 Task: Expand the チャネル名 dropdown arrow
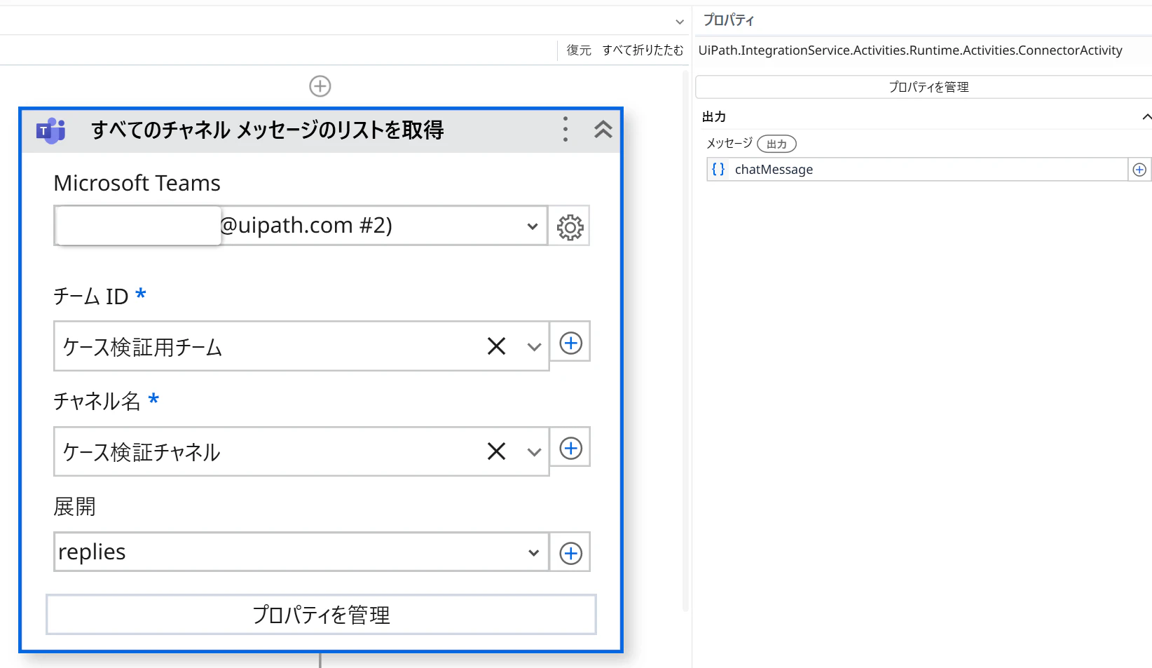[x=534, y=452]
